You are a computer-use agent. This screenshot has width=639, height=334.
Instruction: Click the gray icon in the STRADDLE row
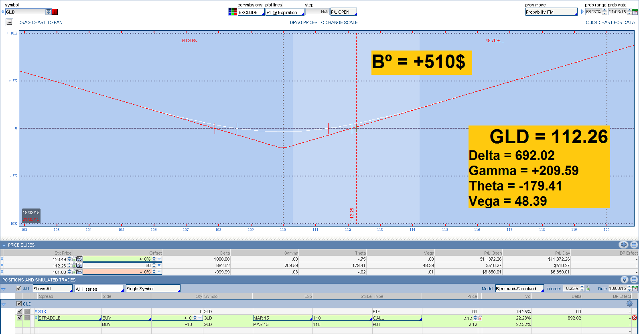(27, 318)
